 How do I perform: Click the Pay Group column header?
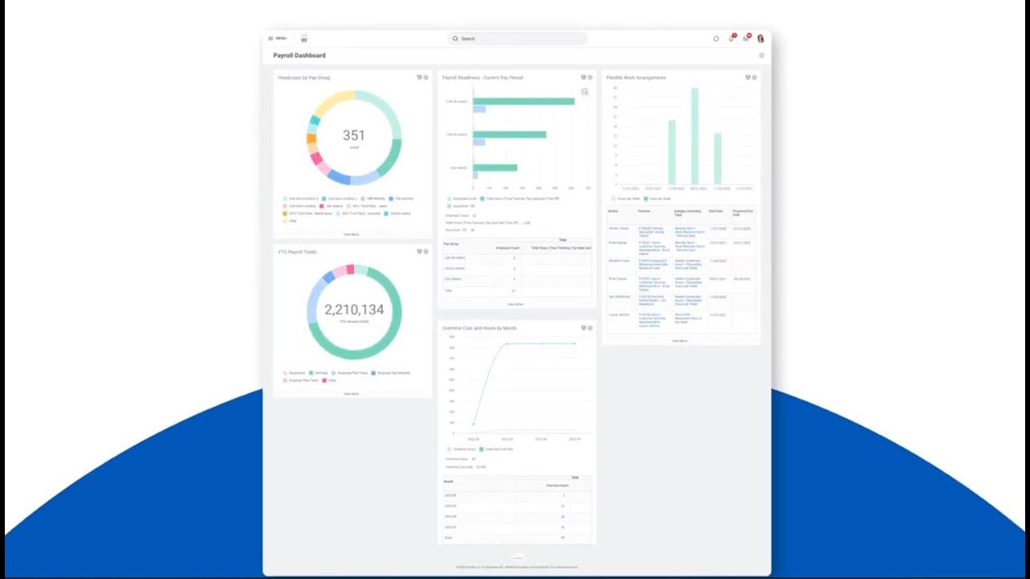[x=451, y=244]
